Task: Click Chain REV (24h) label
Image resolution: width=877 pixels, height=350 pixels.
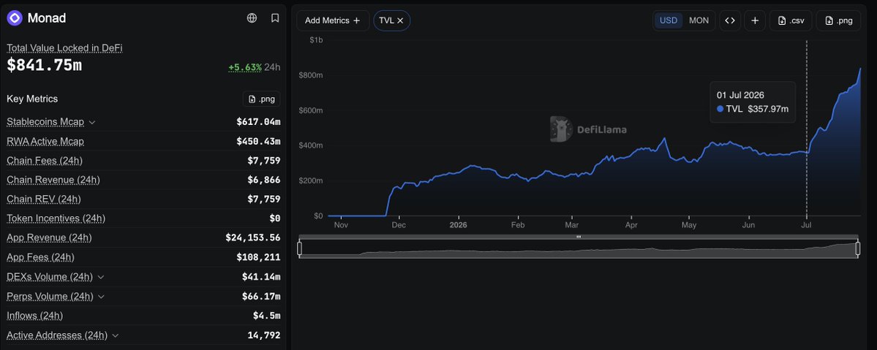Action: 44,199
